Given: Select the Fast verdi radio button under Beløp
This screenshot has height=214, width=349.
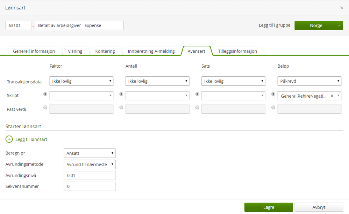Looking at the screenshot, I should (273, 108).
